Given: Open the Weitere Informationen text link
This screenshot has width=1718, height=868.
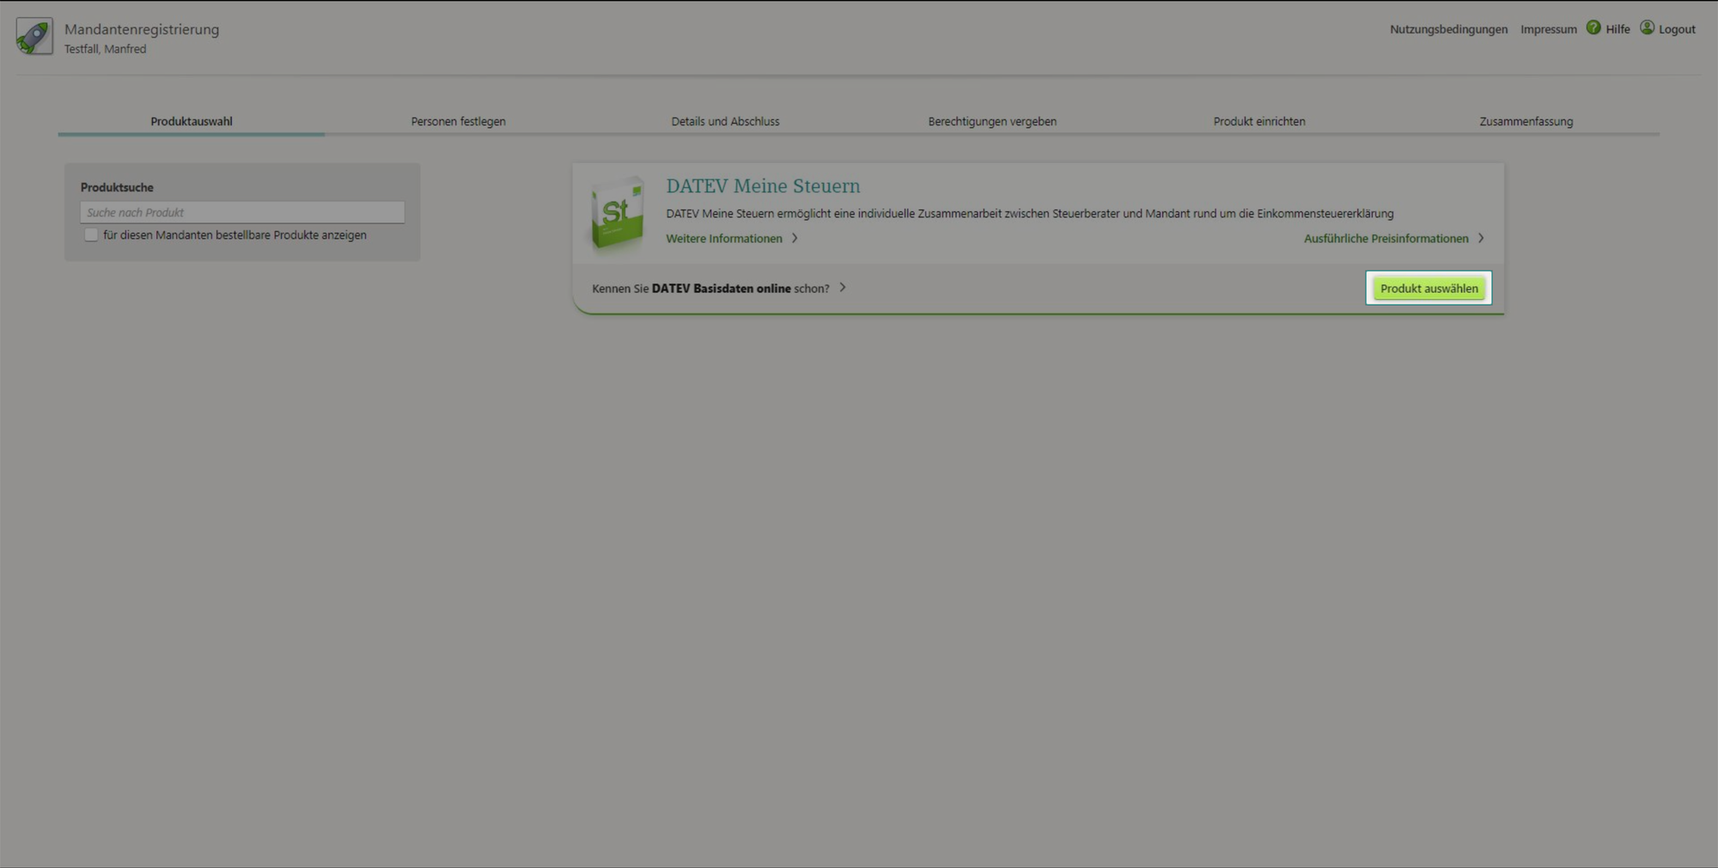Looking at the screenshot, I should point(723,239).
